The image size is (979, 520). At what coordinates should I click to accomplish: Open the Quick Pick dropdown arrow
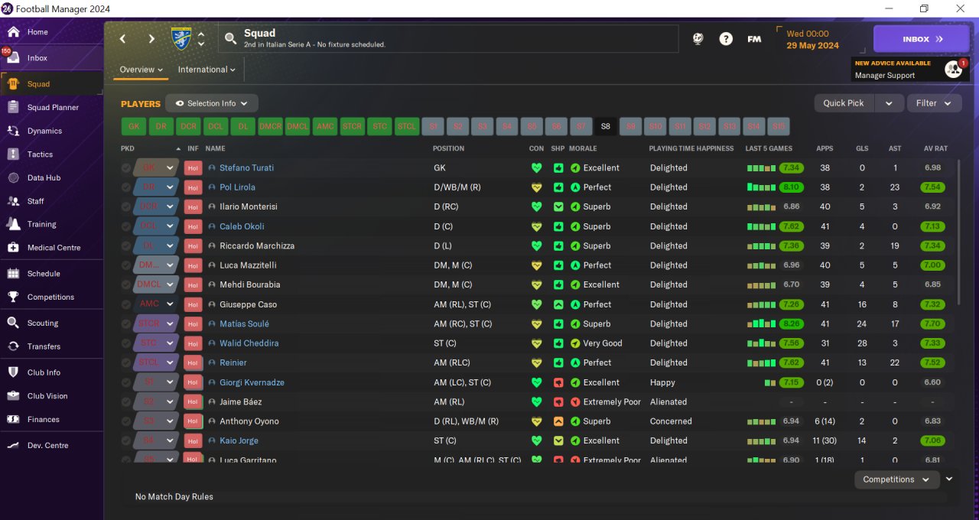[889, 103]
